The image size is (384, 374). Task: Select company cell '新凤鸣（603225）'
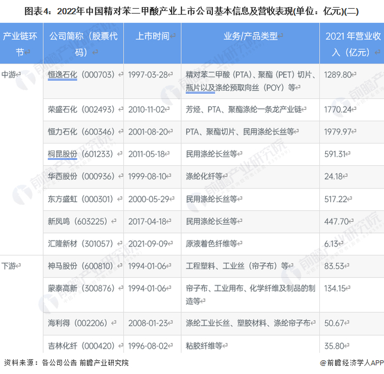[x=83, y=222]
